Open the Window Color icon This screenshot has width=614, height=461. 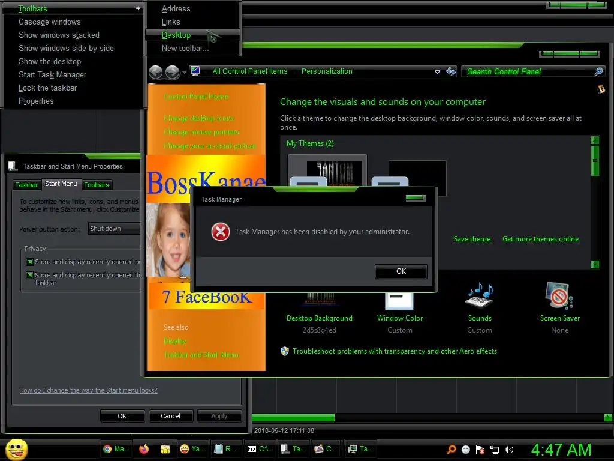[x=399, y=301]
